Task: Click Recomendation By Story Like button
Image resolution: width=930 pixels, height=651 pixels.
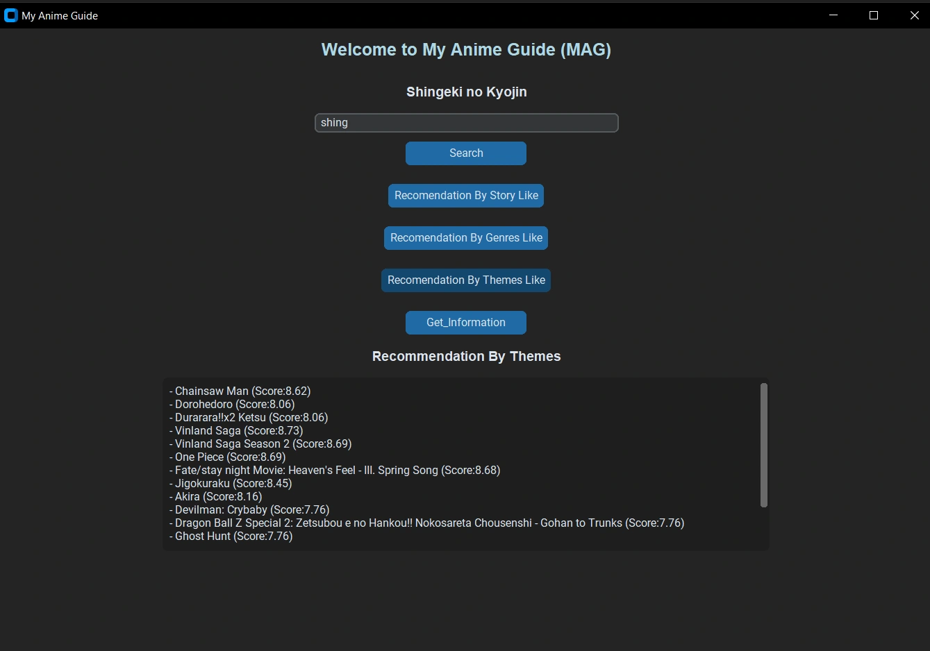Action: 466,196
